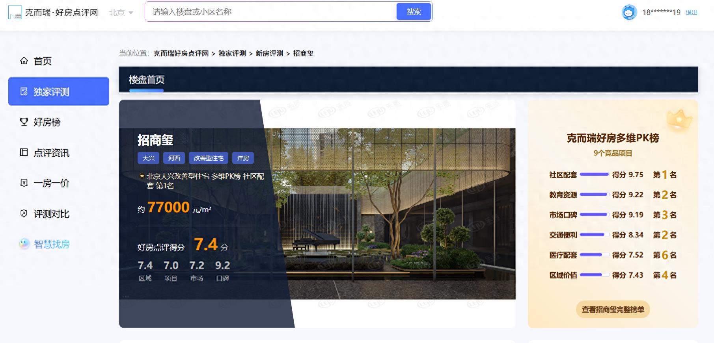Click the 教育资源 score bar
Screen dimensions: 714x343
coord(594,195)
